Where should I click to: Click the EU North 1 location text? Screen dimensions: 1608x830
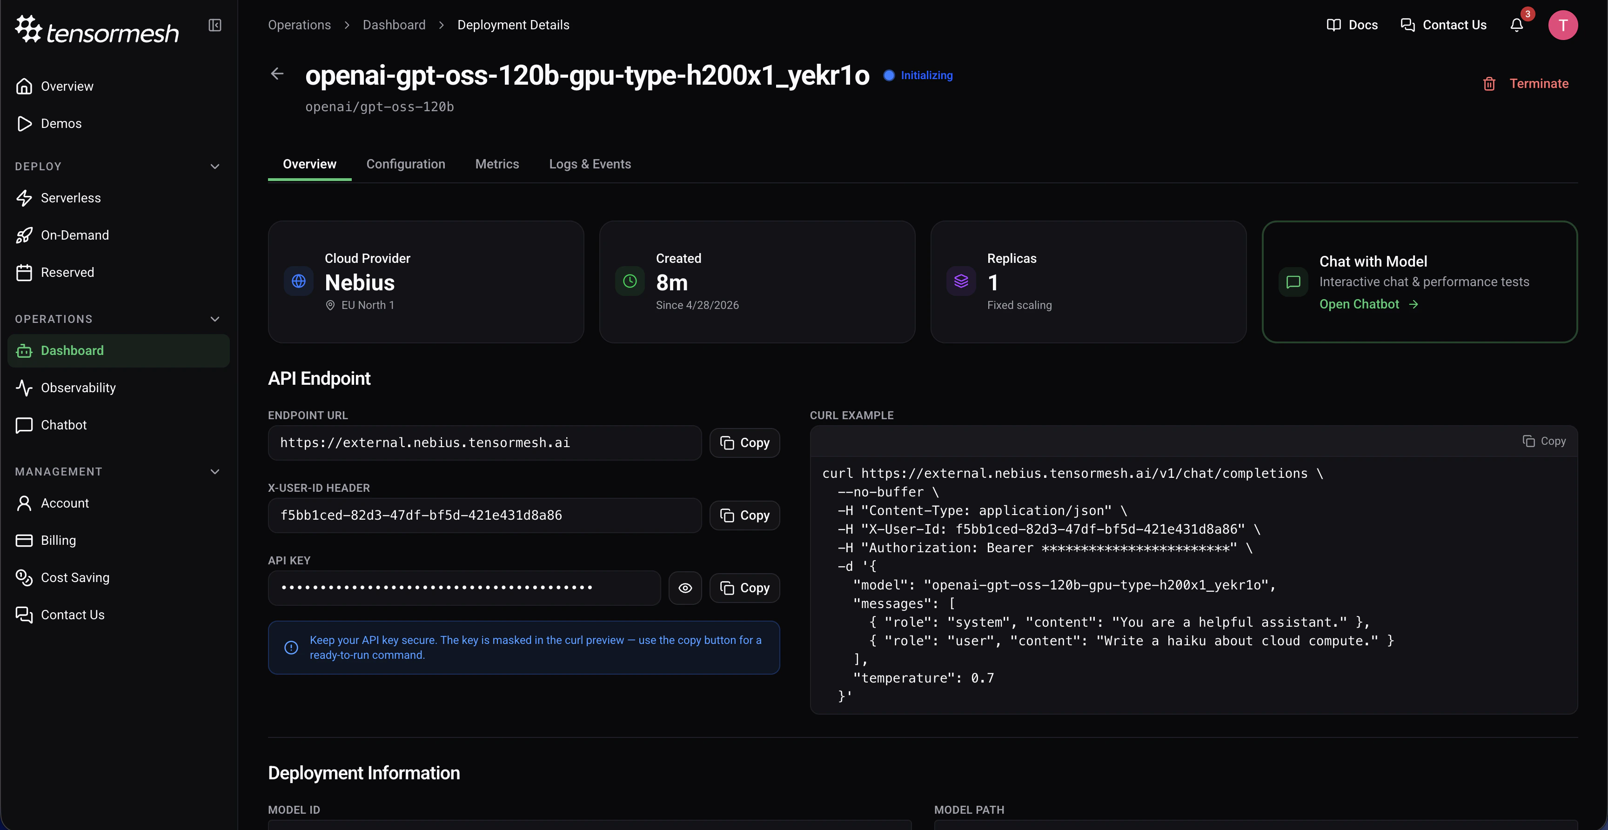tap(368, 305)
